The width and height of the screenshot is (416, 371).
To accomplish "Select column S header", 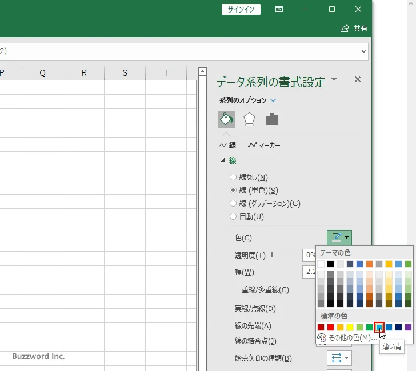I will (125, 73).
